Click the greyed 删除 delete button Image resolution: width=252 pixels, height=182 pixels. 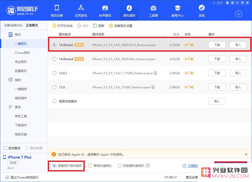click(x=83, y=26)
